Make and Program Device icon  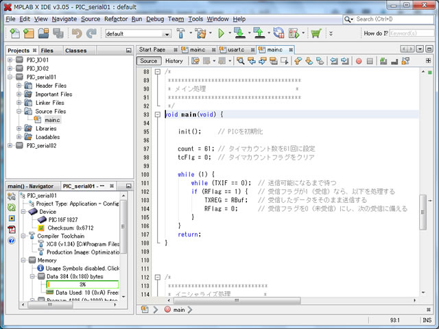point(239,33)
